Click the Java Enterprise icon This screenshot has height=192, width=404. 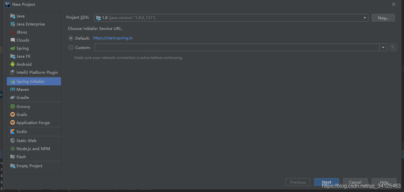[x=13, y=24]
